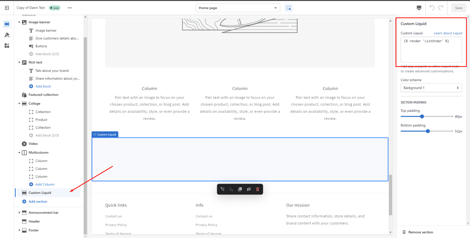
Task: Click the preview scrollbar up arrow
Action: (x=390, y=21)
